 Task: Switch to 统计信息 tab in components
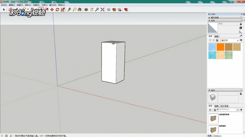tap(224, 106)
